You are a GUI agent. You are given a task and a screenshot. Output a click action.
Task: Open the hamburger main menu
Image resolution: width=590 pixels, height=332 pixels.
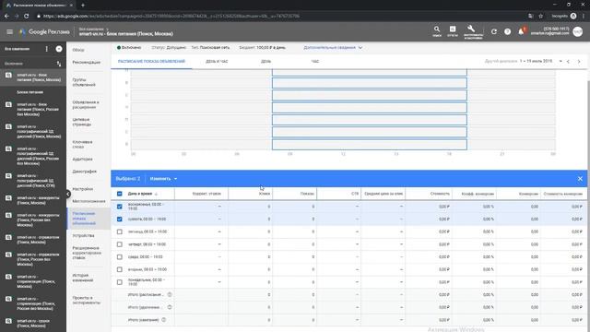10,32
